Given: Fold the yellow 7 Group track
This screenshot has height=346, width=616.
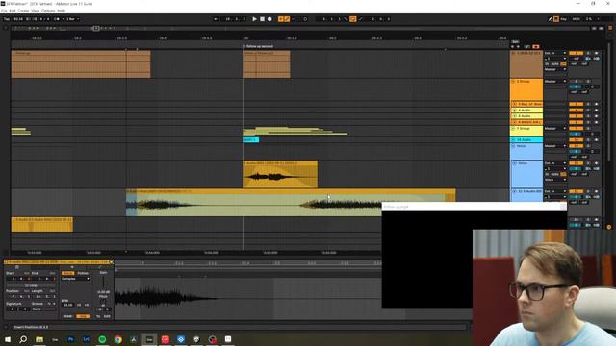Looking at the screenshot, I should tap(513, 128).
